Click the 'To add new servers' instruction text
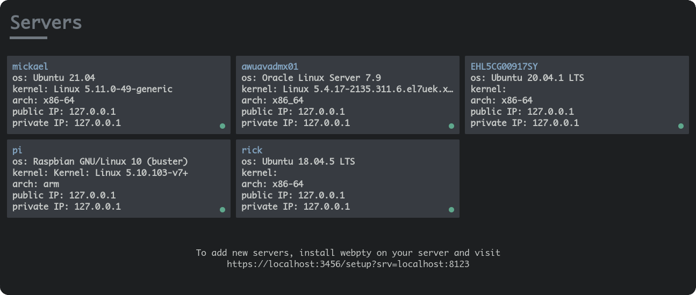Viewport: 696px width, 295px height. click(348, 253)
